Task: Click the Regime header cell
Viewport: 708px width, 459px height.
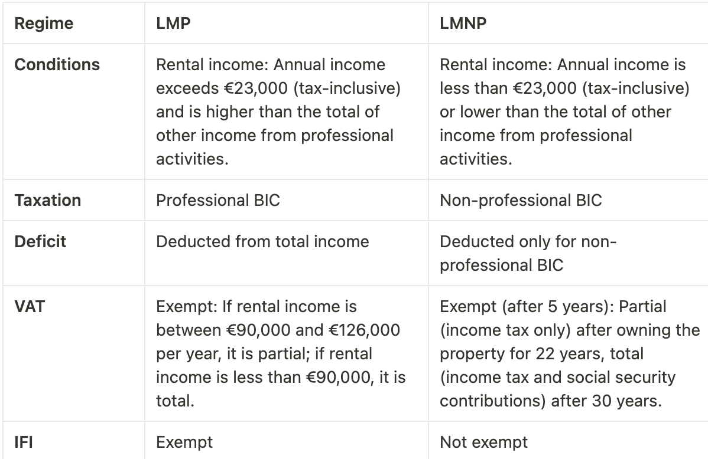Action: [74, 23]
